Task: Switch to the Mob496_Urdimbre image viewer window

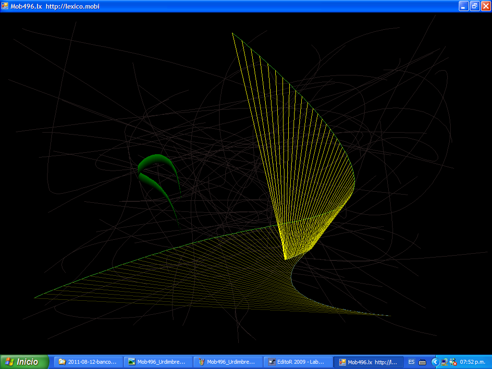Action: point(158,362)
